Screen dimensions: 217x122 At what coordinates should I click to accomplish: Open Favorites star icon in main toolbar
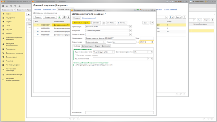[7, 6]
